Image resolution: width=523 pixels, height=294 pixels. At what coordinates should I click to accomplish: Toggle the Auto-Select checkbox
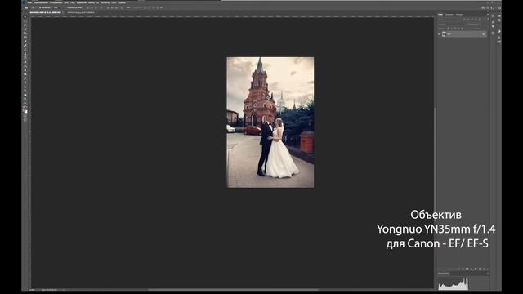point(40,7)
